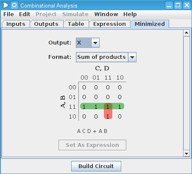Screen dimensions: 192x174
Task: Click the window menu icon beside the title
Action: tap(14, 6)
